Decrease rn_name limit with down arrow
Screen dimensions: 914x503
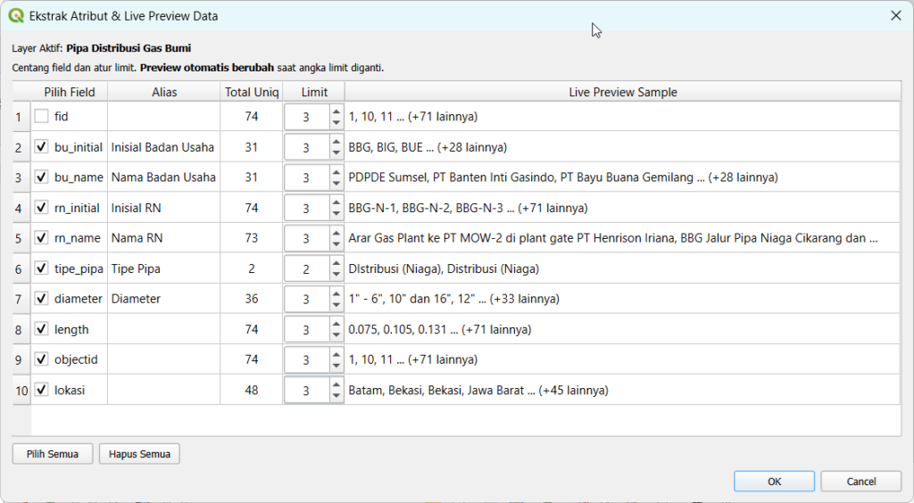(x=336, y=244)
